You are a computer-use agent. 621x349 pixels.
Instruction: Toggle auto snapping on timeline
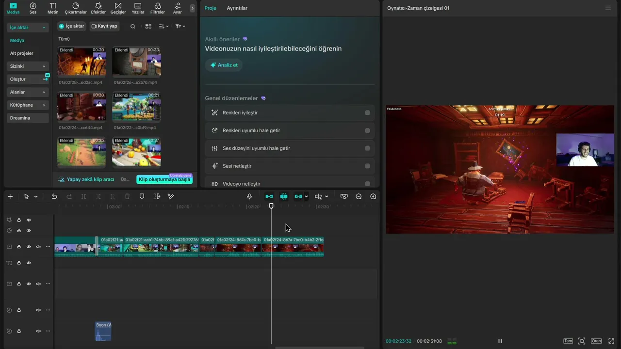point(284,196)
